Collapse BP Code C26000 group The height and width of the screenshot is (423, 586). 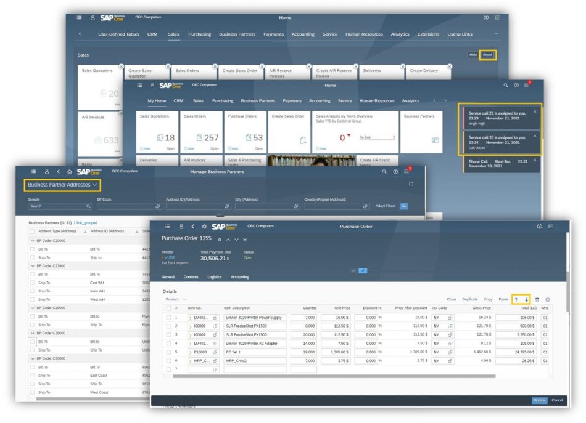point(33,333)
